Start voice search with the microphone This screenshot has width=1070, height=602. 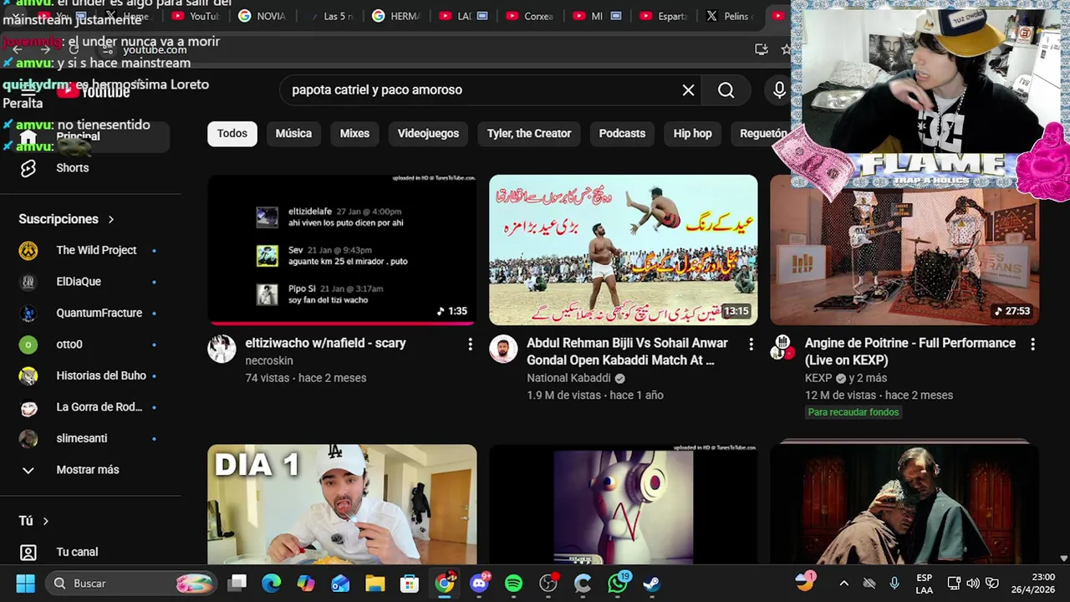pos(779,90)
